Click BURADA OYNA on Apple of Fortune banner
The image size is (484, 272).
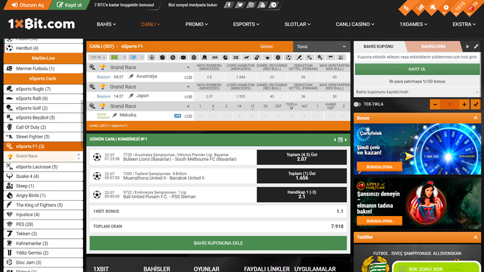(380, 221)
